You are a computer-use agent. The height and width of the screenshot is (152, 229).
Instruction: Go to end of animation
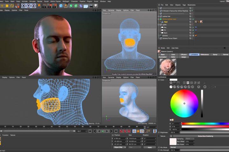[x=116, y=131]
